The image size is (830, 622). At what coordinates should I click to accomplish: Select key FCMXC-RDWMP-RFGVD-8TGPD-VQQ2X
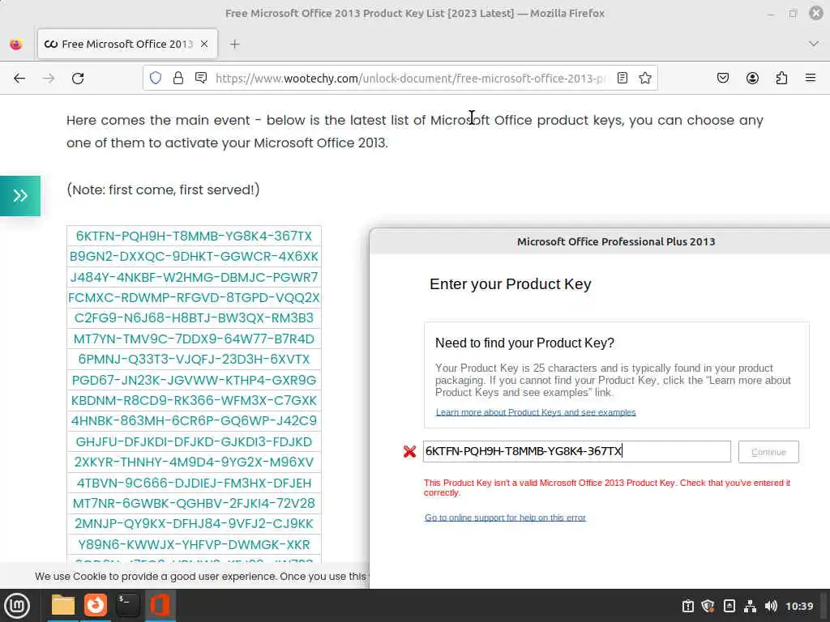coord(194,298)
